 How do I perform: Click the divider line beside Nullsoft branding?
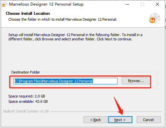106,112
